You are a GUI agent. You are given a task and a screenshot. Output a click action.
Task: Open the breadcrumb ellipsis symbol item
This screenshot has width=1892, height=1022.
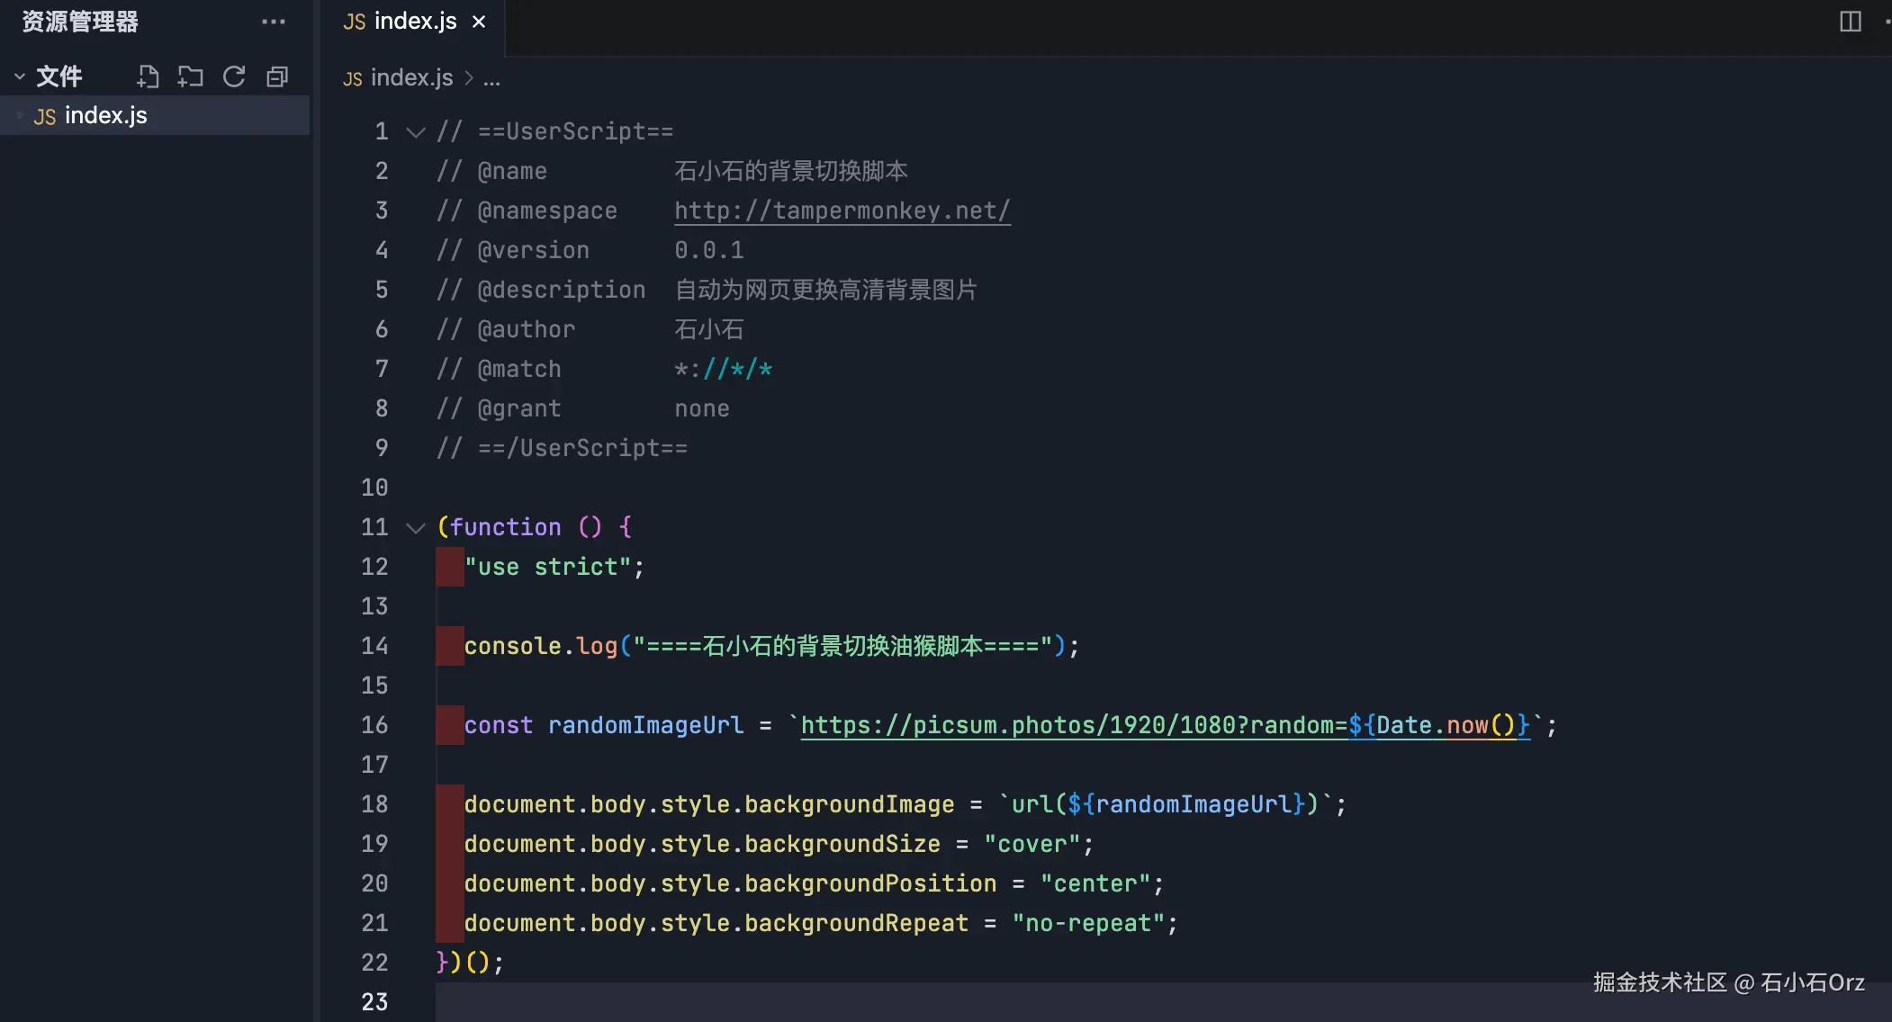[491, 78]
